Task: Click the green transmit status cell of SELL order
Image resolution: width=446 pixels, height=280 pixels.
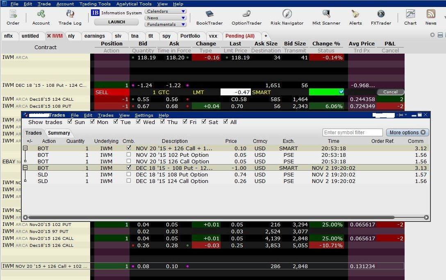Action: click(326, 92)
